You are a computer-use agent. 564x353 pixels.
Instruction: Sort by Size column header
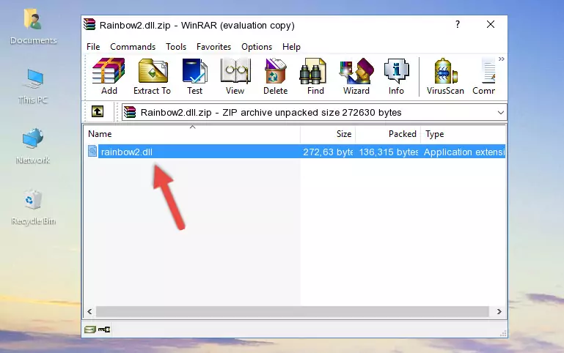tap(328, 134)
